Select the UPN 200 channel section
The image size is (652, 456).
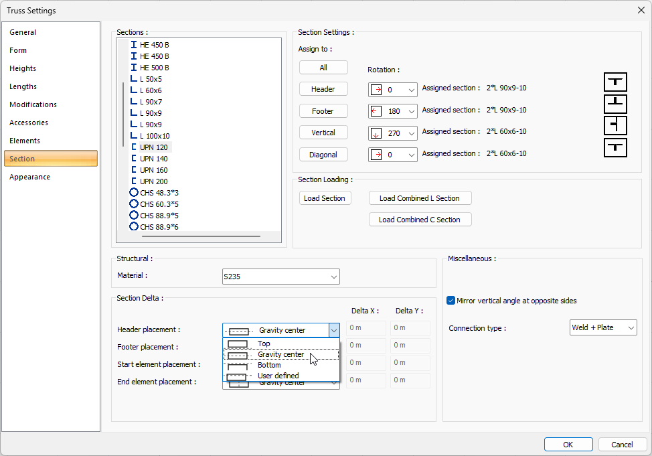click(153, 181)
